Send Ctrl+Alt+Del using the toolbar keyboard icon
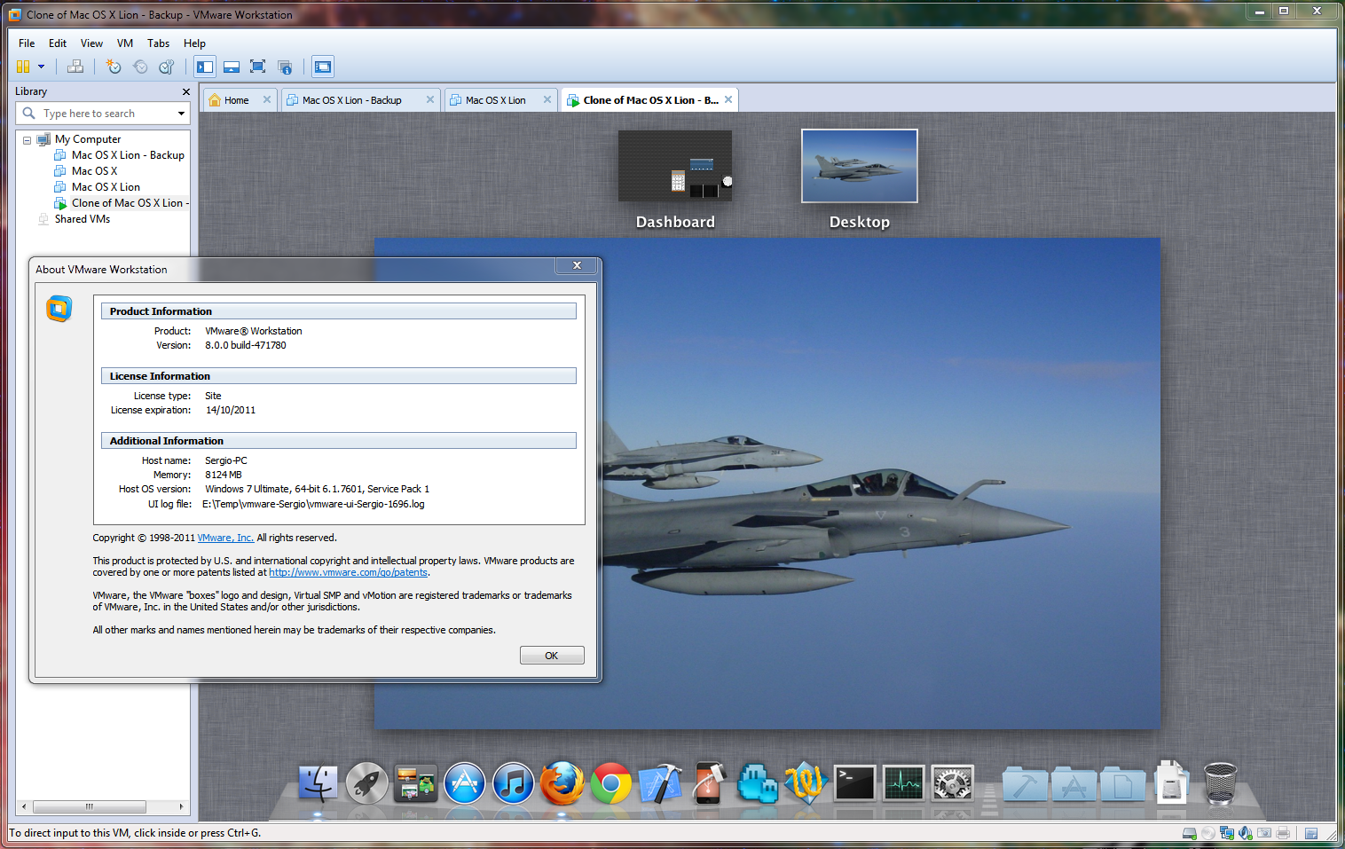Image resolution: width=1345 pixels, height=849 pixels. [x=75, y=67]
